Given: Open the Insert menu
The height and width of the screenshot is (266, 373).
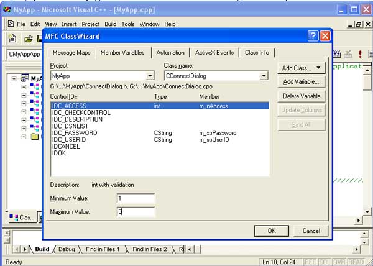Looking at the screenshot, I should 69,24.
